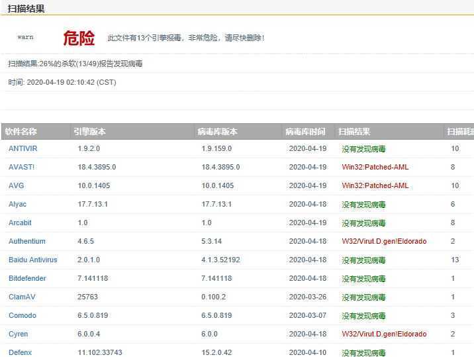Click Cyren engine version 6.0.0.4

point(89,334)
